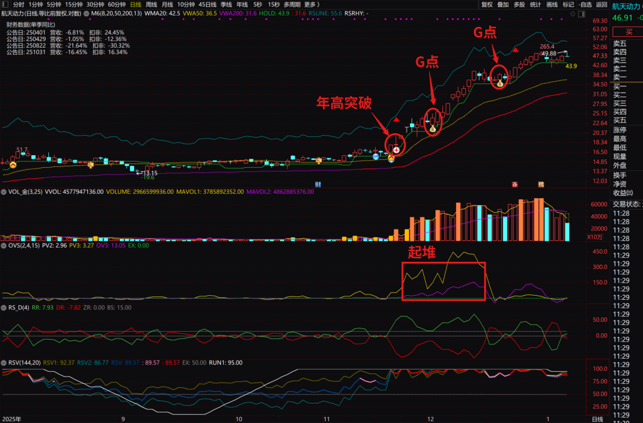Switch to the 周线 weekly chart

[151, 5]
